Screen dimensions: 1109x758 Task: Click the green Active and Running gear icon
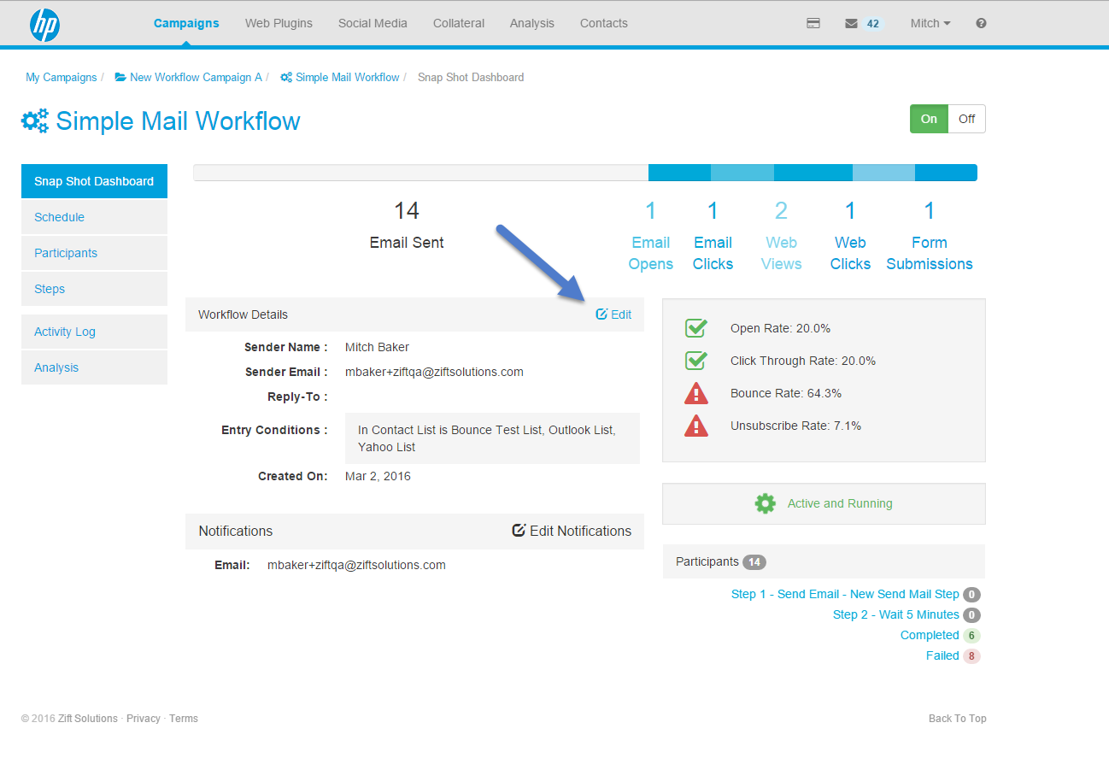(765, 503)
